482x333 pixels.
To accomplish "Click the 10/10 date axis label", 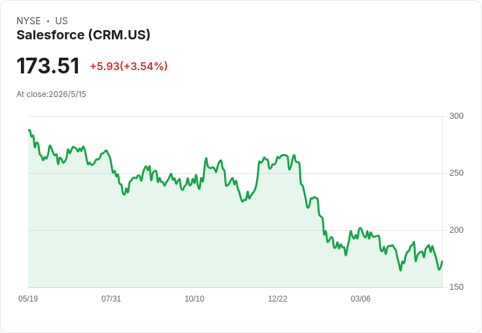I will [x=195, y=298].
